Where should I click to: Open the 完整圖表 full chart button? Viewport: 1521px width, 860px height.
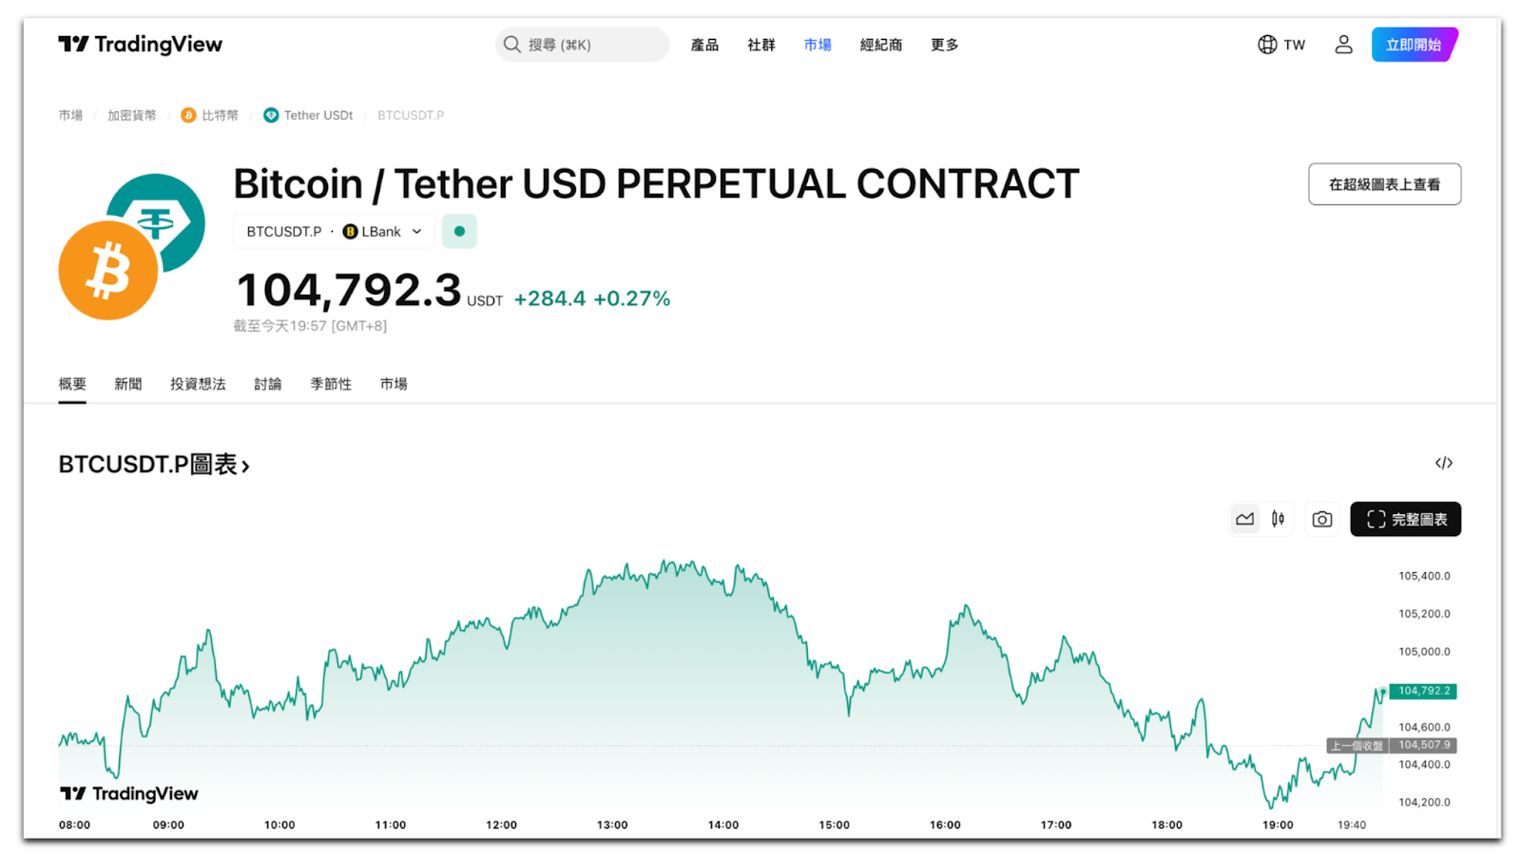(x=1405, y=520)
